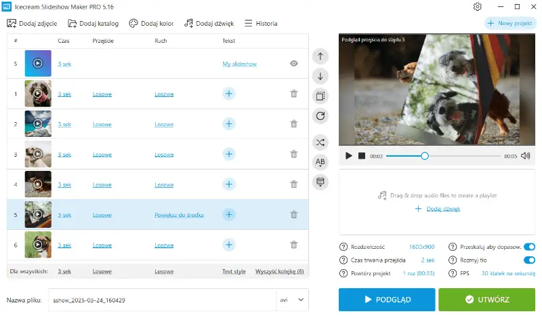This screenshot has width=542, height=318.
Task: Move selected slide up with arrow icon
Action: coord(320,56)
